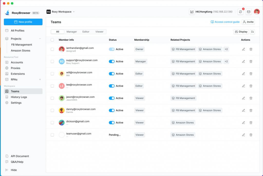Click edit pencil for will@roxybrowser.com
Image resolution: width=263 pixels, height=176 pixels.
(x=243, y=74)
